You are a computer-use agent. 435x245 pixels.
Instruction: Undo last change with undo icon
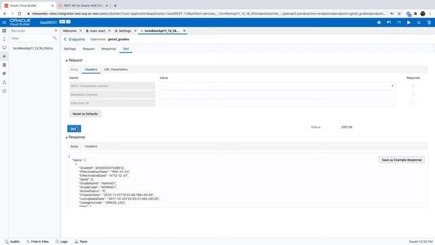(x=389, y=22)
